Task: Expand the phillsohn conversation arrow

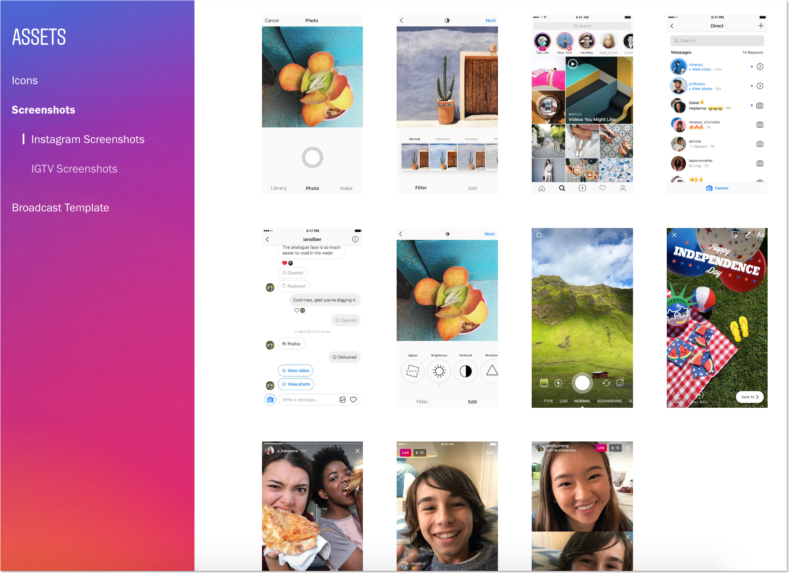Action: [760, 86]
